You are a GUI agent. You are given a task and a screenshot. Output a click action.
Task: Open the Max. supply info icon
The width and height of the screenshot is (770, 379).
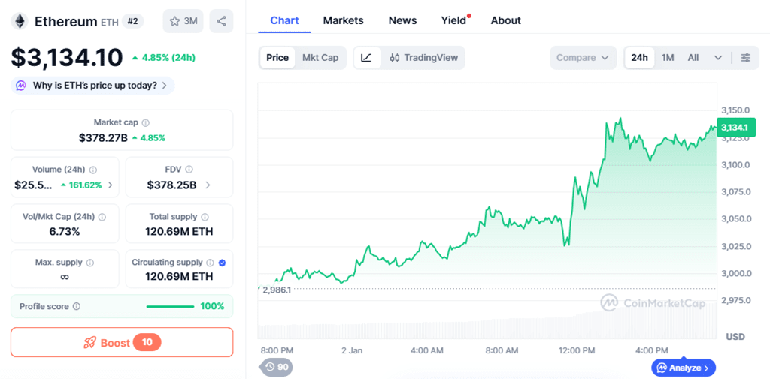click(90, 263)
